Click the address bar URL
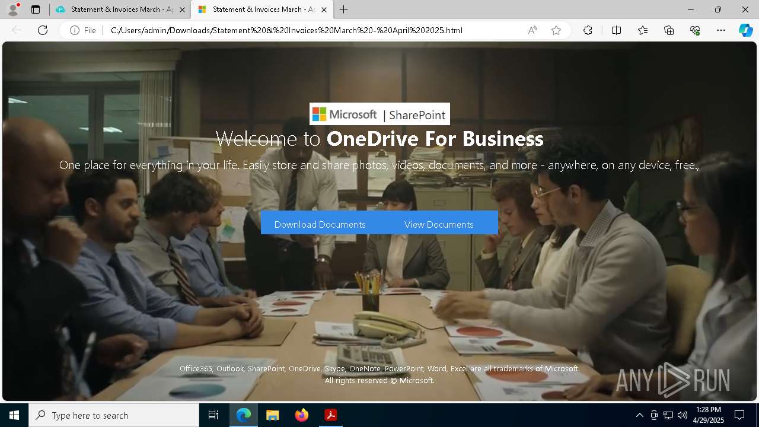The height and width of the screenshot is (427, 759). pyautogui.click(x=286, y=30)
